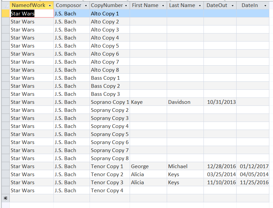The image size is (273, 208).
Task: Click the 11/10/2016 DateOut cell
Action: 220,182
